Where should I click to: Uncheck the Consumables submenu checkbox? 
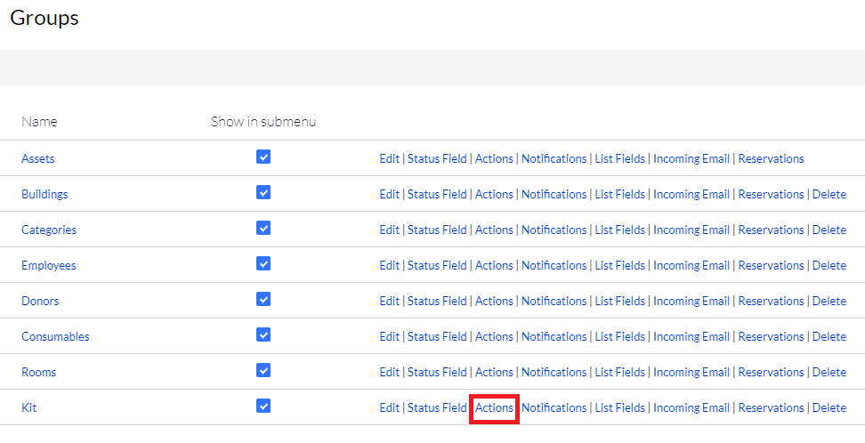coord(263,335)
